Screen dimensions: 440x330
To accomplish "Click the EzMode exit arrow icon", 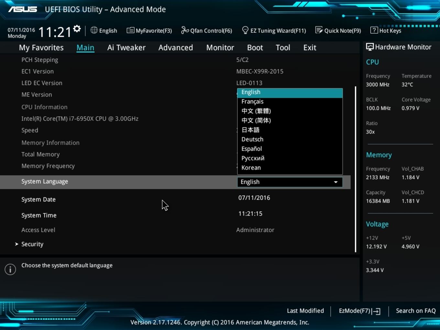I will click(x=376, y=311).
